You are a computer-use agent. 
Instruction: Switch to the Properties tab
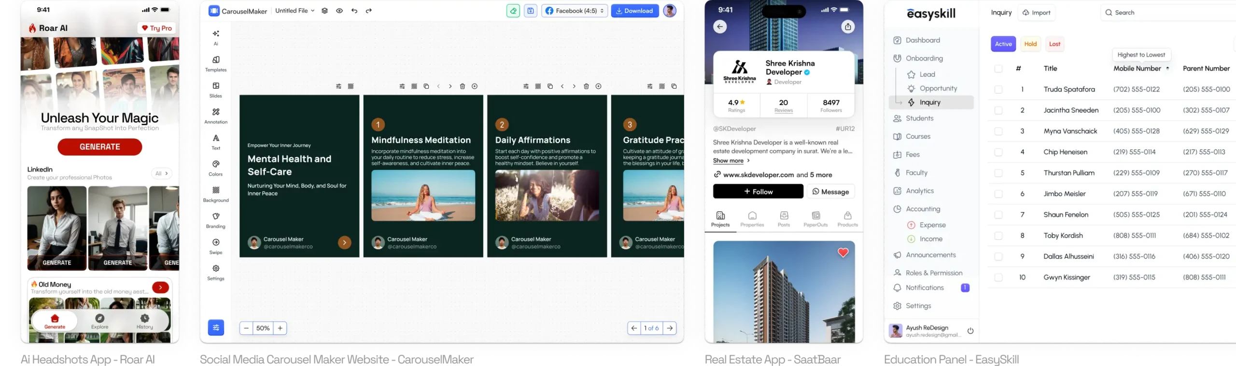point(752,219)
